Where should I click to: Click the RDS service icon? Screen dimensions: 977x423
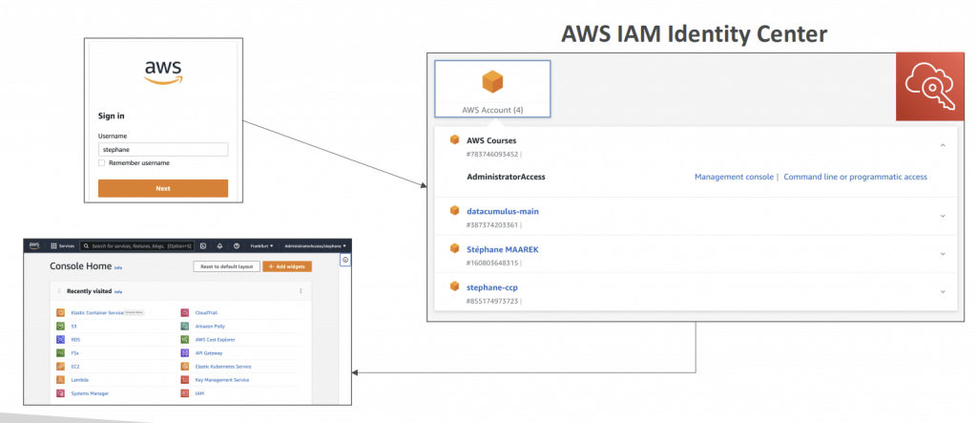tap(60, 340)
